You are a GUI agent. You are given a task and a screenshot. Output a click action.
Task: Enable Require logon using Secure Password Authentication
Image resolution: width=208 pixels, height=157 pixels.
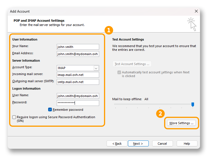(14, 117)
